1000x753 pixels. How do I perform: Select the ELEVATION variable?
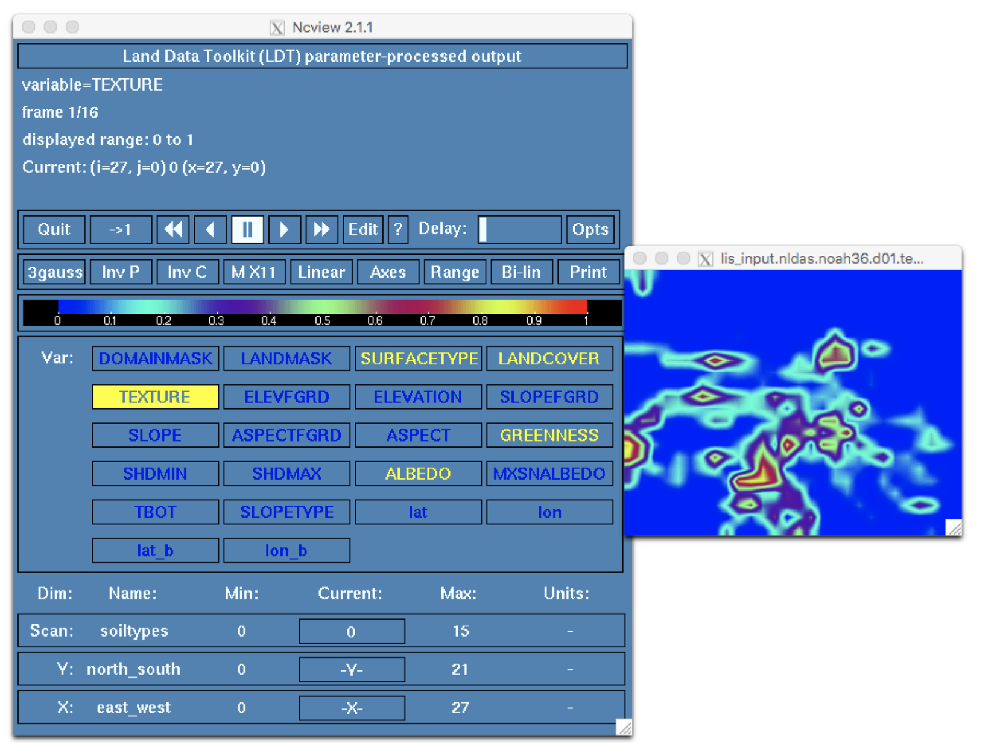(418, 397)
